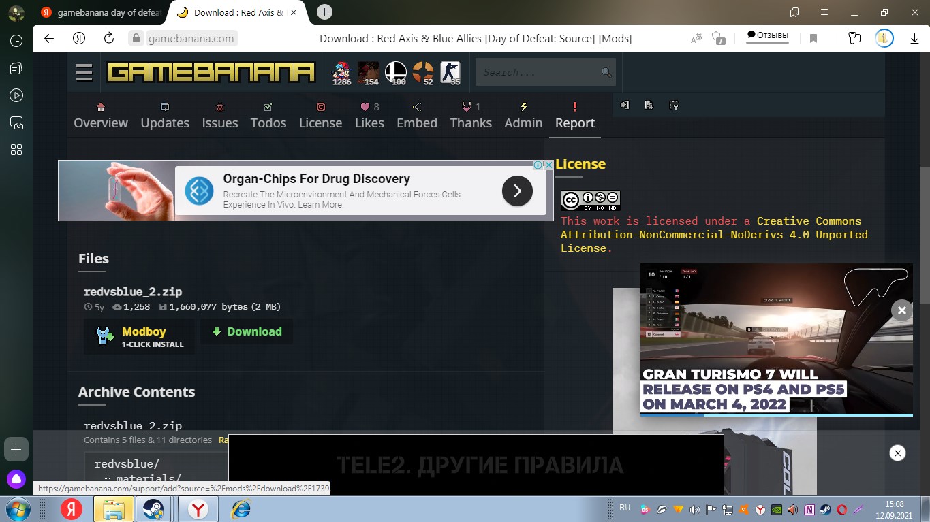Open the Admin tab

(x=523, y=116)
